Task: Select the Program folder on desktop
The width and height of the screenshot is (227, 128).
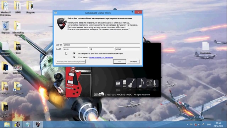Action: tap(31, 7)
